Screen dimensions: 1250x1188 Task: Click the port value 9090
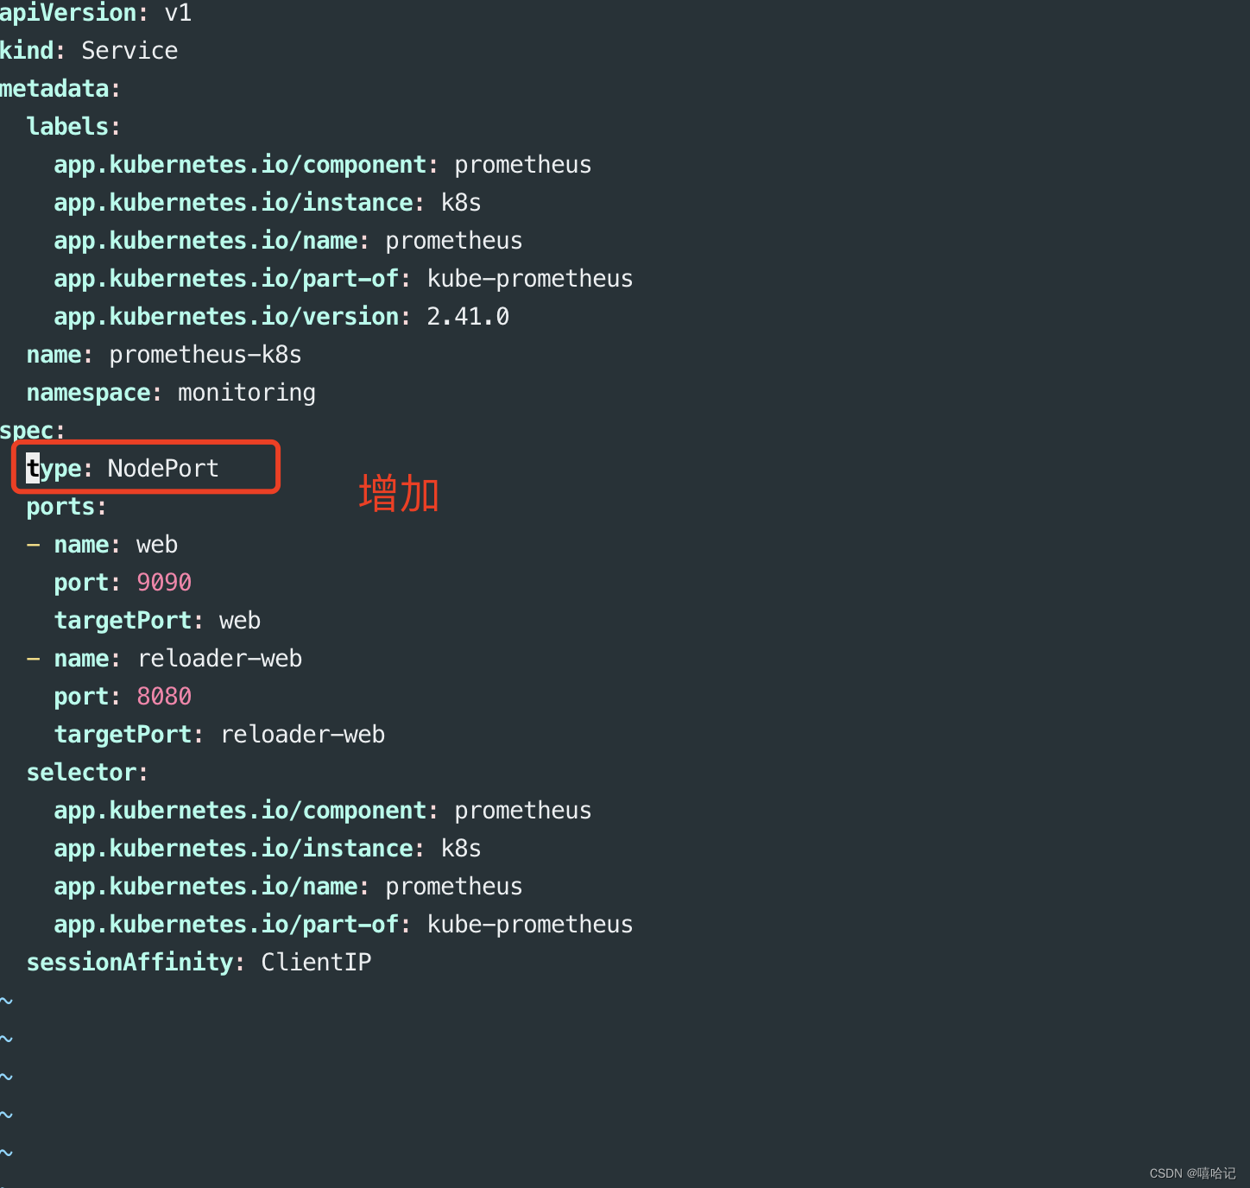pos(164,583)
